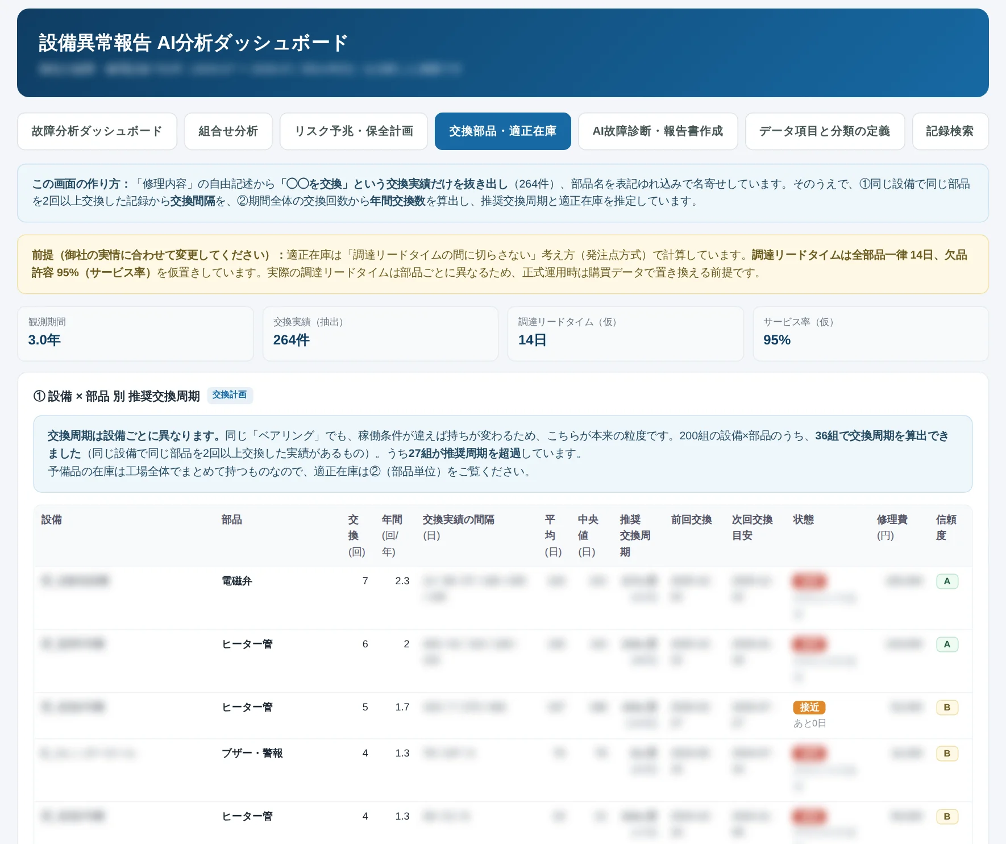The image size is (1006, 844).
Task: Click the 設備異常報告 AI分析ダッシュボード title
Action: 193,43
